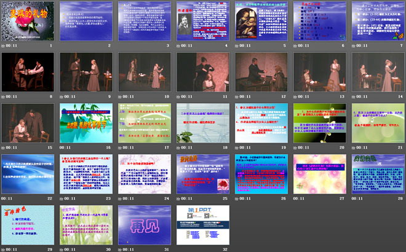Click the transition star icon under slide 25
Image resolution: width=406 pixels, height=252 pixels.
pos(178,199)
